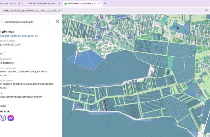
Task: Click the purple location marker on map
Action: [x=178, y=28]
